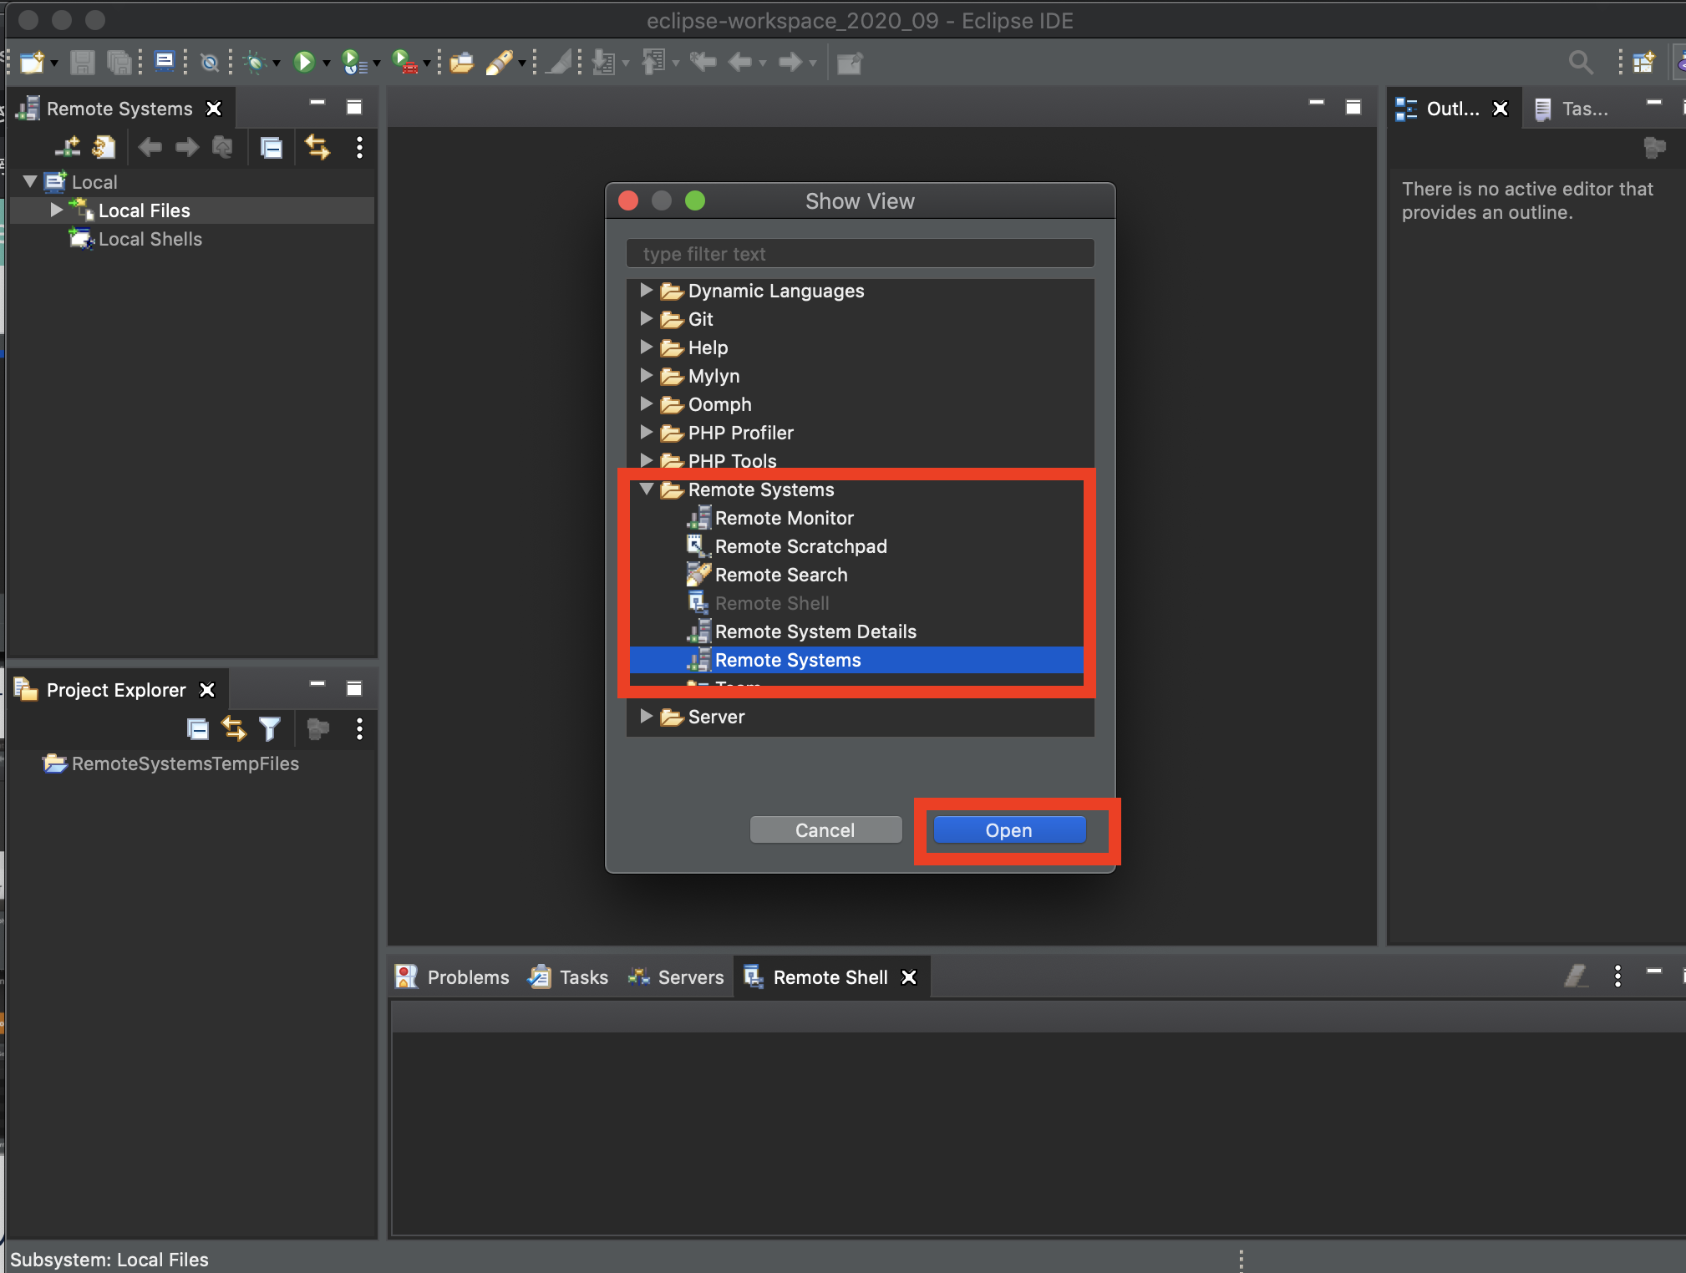
Task: Click the Debug bug toolbar icon
Action: (255, 62)
